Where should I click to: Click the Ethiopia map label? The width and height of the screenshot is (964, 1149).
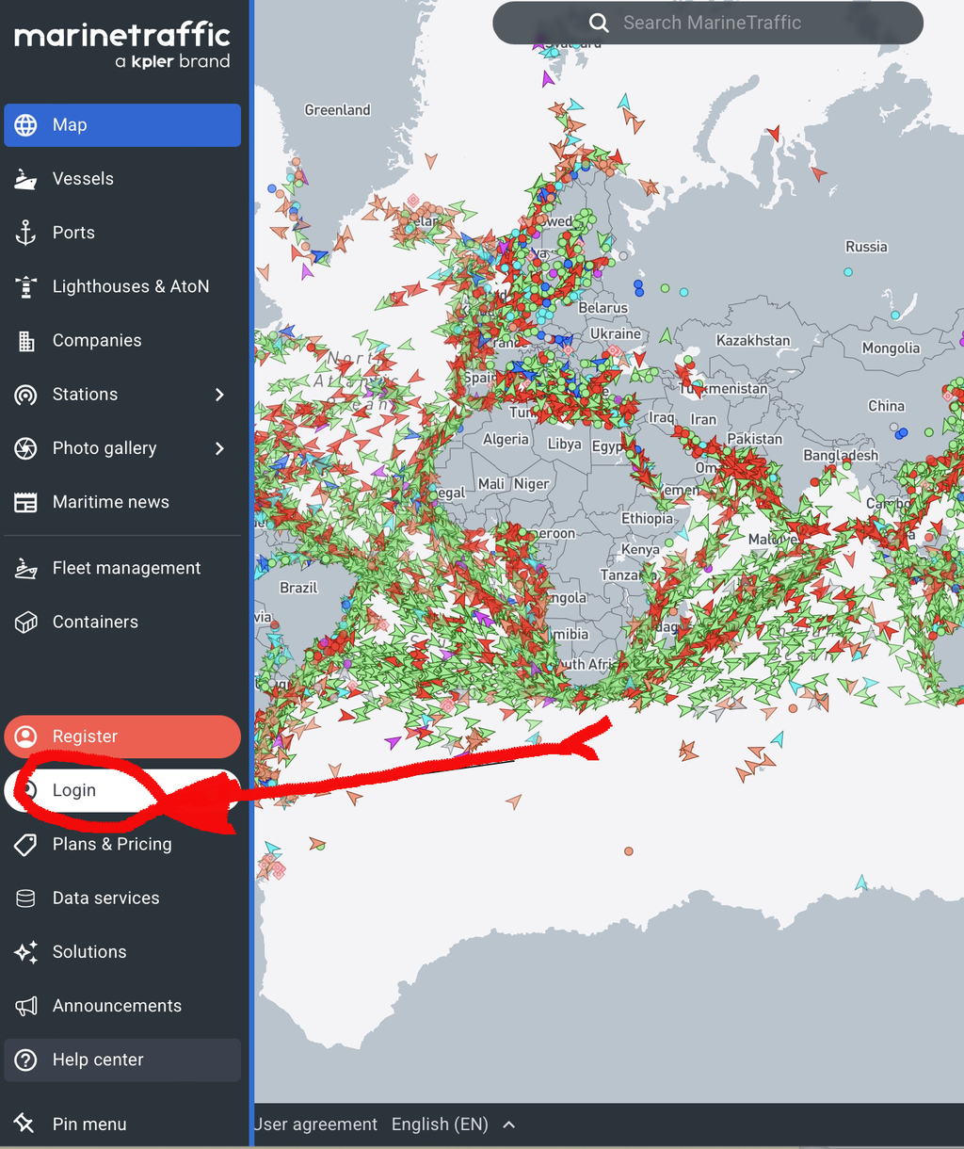tap(647, 519)
